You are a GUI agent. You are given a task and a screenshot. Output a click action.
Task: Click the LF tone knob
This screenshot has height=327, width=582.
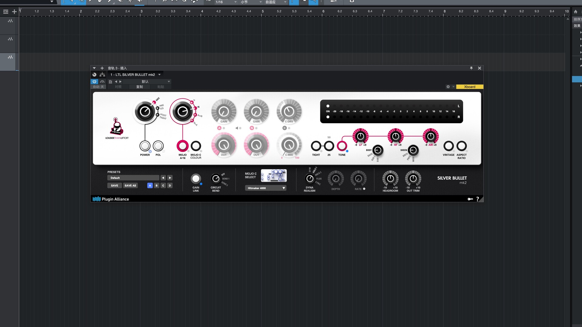360,136
